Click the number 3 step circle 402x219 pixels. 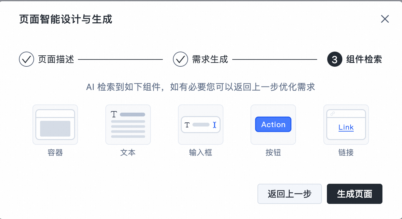335,59
